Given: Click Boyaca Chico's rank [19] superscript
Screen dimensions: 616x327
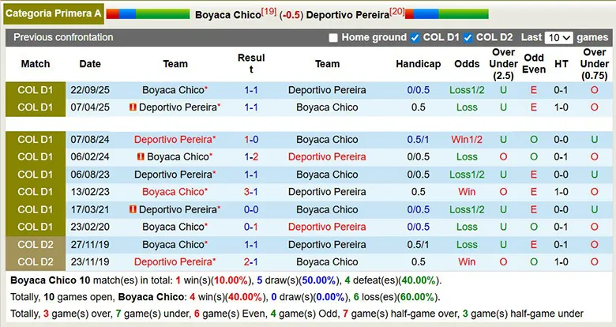Looking at the screenshot, I should (269, 12).
